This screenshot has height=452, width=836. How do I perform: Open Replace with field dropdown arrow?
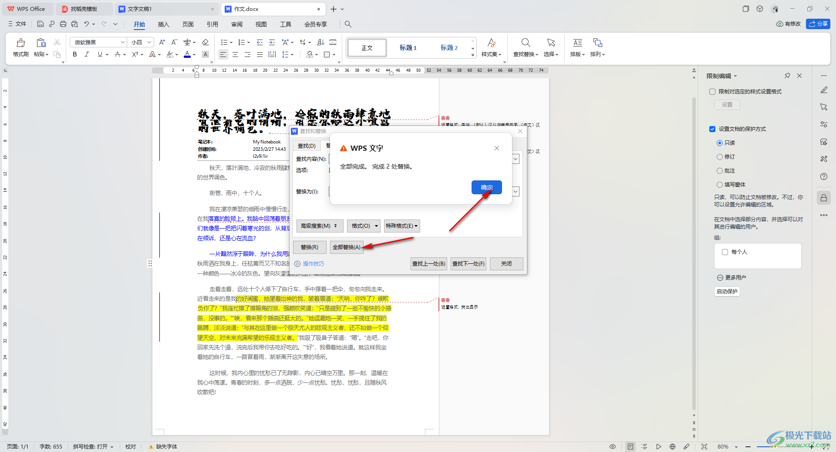[x=516, y=191]
